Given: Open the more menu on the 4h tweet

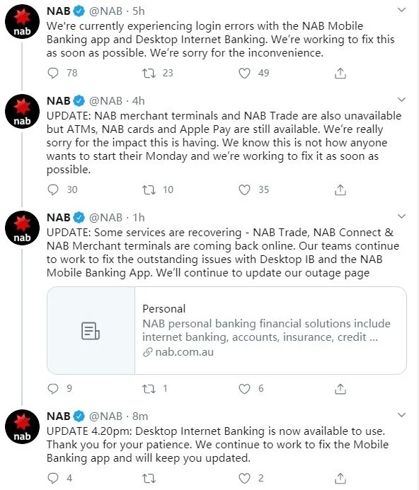Looking at the screenshot, I should [x=401, y=100].
